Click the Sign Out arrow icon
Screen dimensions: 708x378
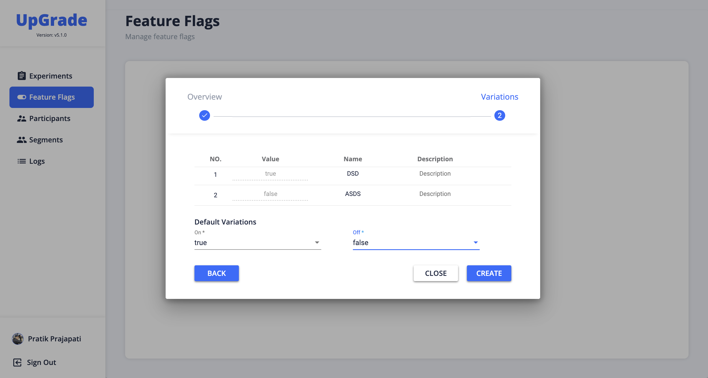coord(17,362)
